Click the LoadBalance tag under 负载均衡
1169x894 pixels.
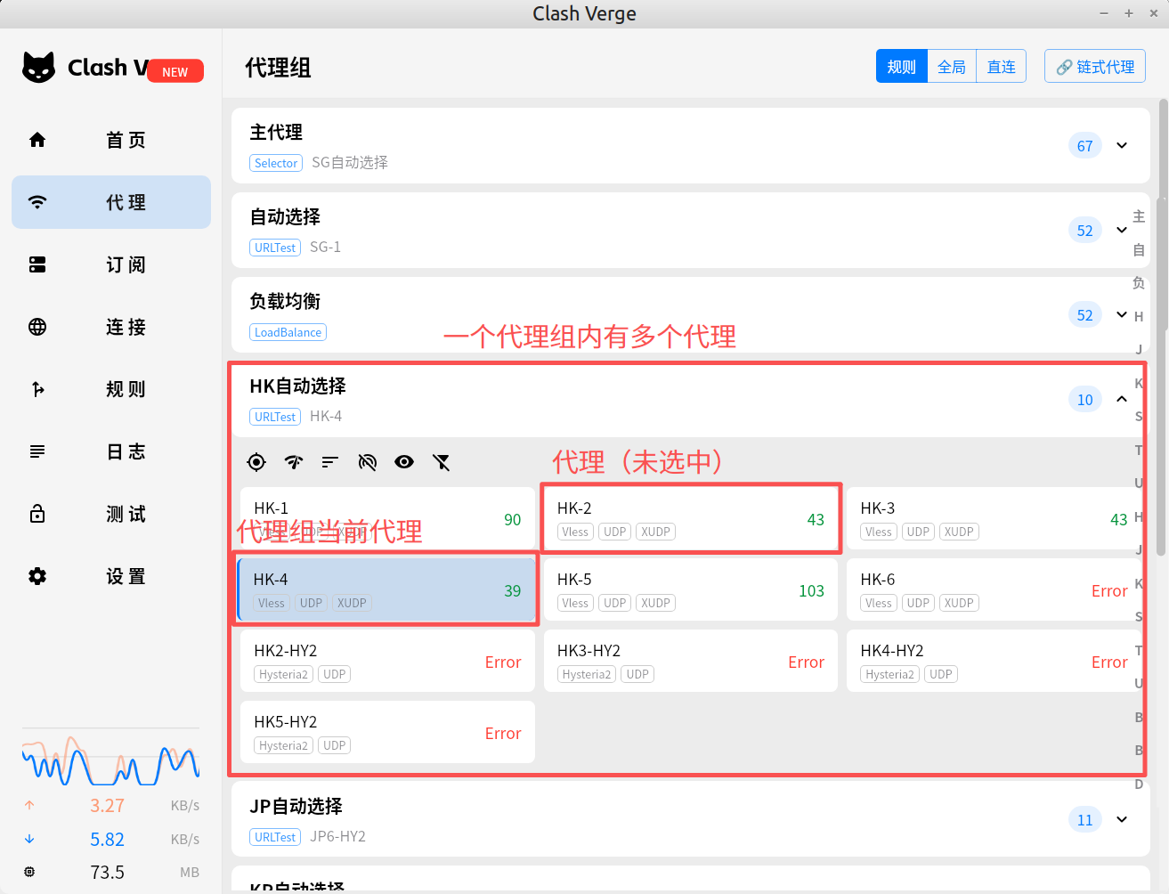[x=288, y=332]
